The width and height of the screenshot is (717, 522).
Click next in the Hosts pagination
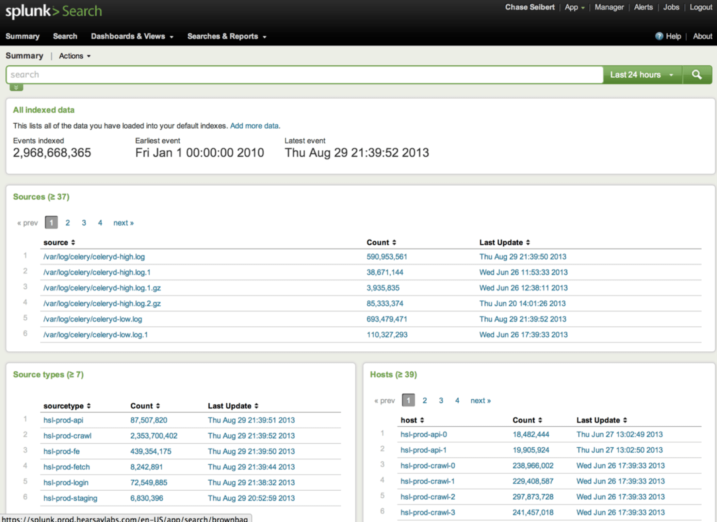[480, 400]
